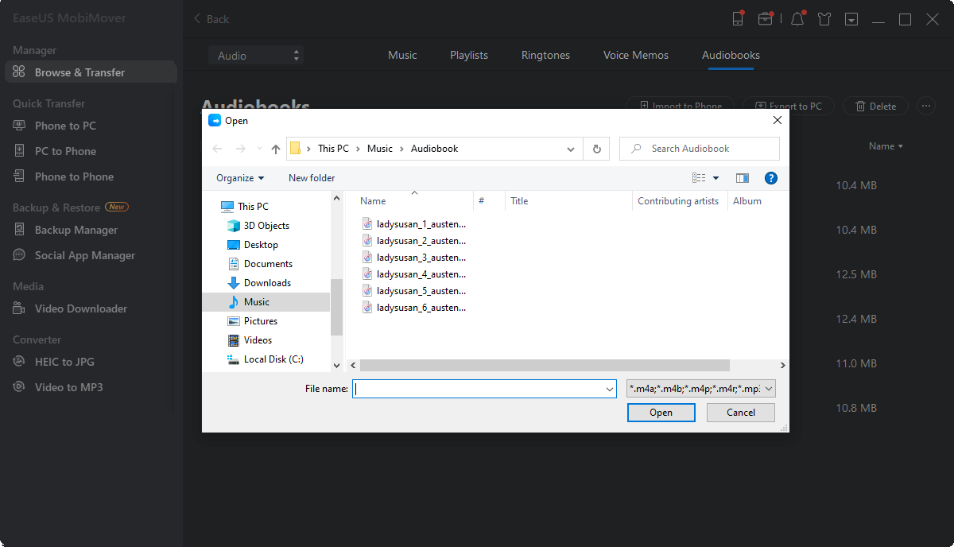Go back in MobiMover window
954x547 pixels.
(x=211, y=19)
